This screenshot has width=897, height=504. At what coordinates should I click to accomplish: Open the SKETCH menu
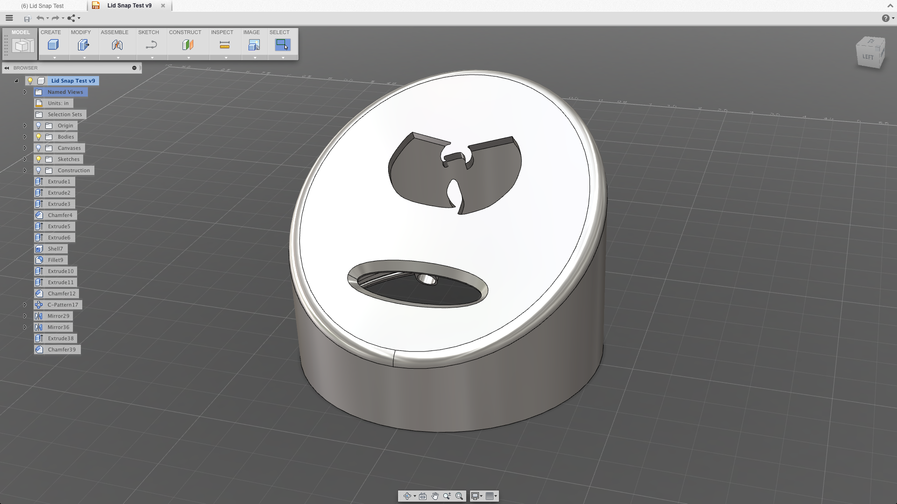coord(149,32)
